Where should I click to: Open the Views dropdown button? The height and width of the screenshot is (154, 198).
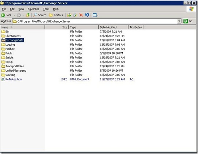(x=96, y=15)
